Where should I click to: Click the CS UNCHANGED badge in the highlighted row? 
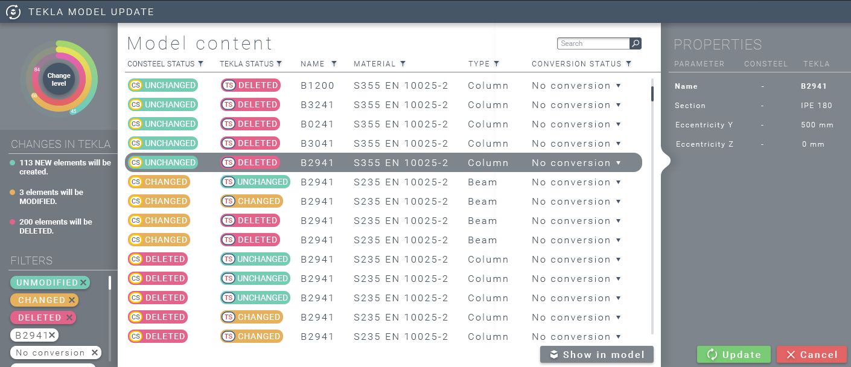point(163,162)
